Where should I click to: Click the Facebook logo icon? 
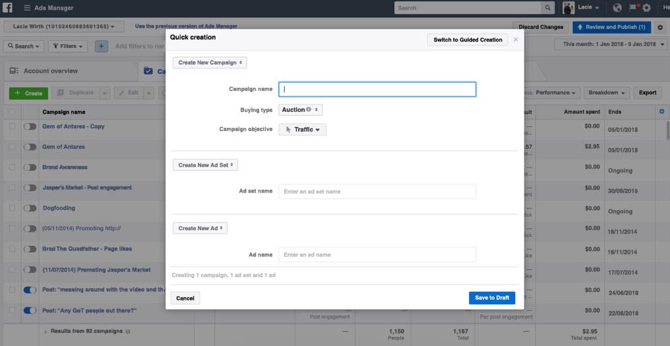click(8, 8)
